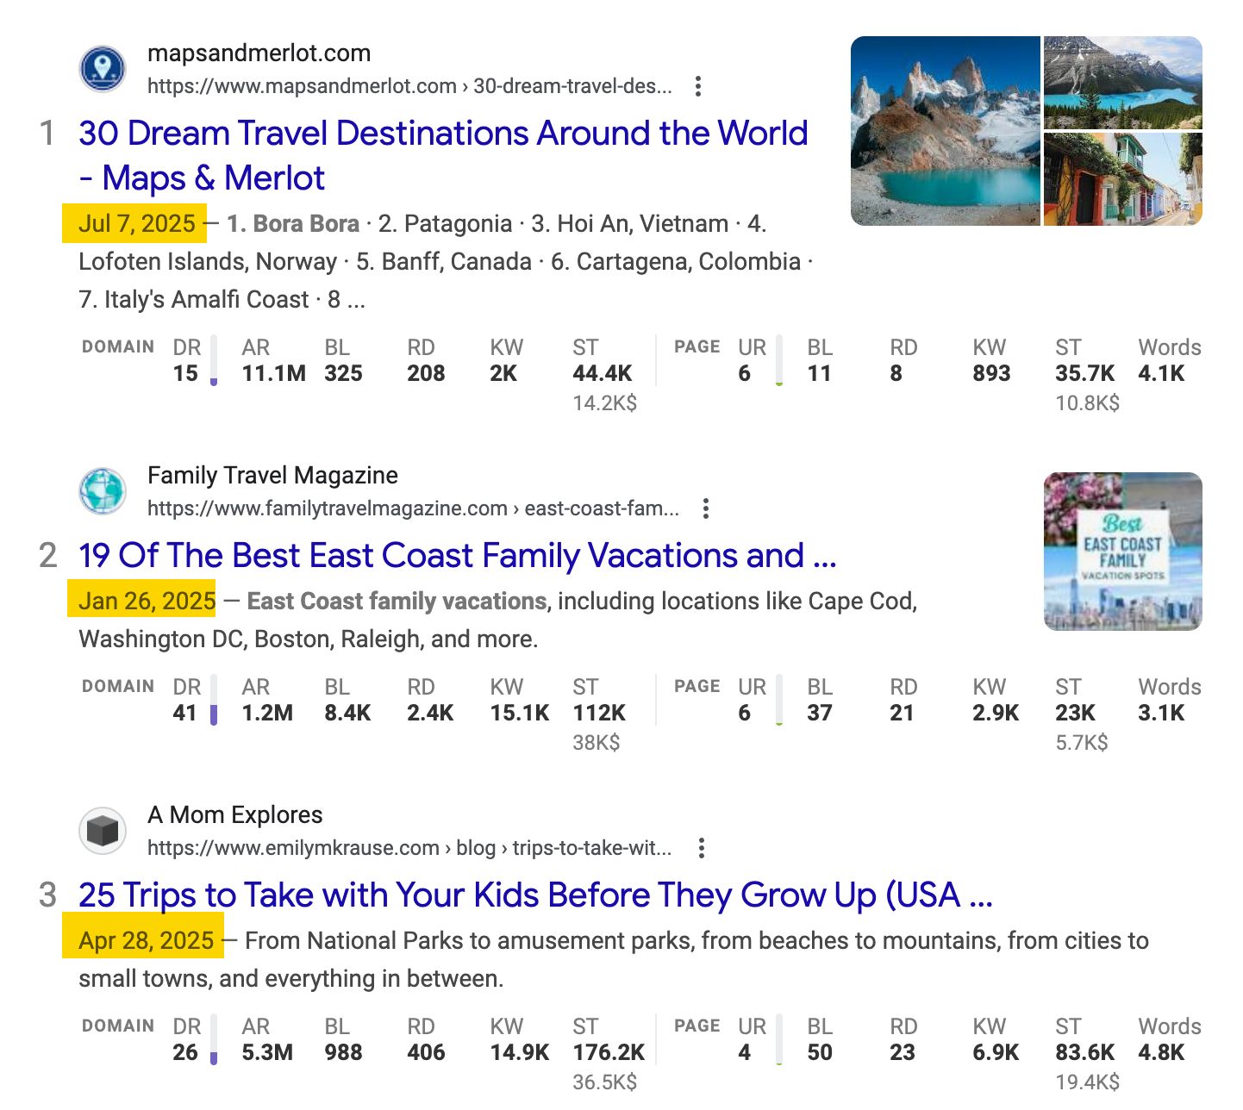Viewport: 1243px width, 1110px height.
Task: Click the site name 'maps and merlot.com'
Action: [260, 53]
